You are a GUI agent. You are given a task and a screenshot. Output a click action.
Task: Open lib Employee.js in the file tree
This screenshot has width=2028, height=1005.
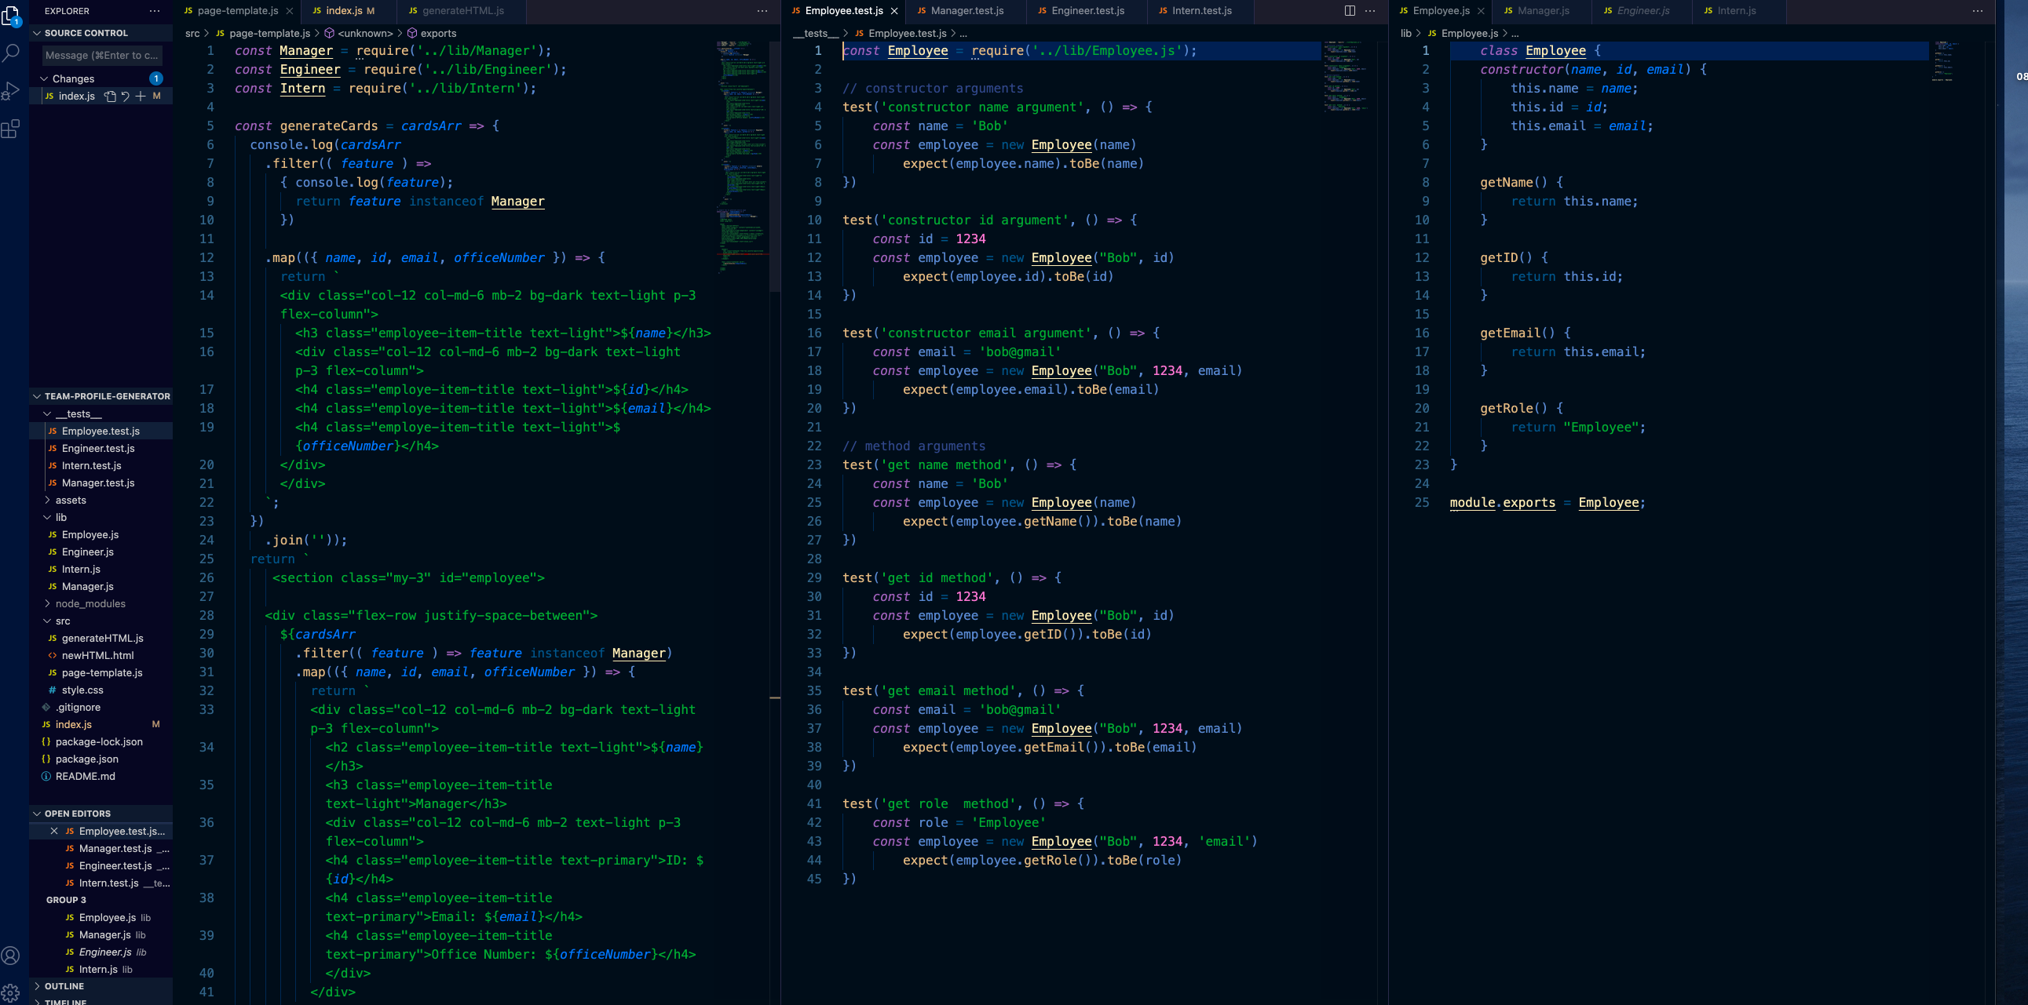coord(100,535)
